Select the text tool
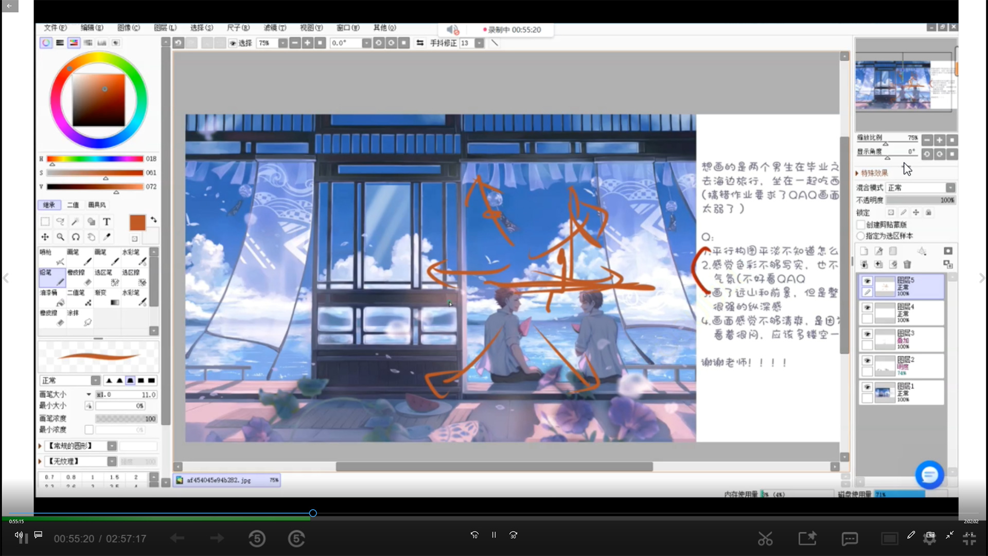This screenshot has height=556, width=988. [107, 222]
